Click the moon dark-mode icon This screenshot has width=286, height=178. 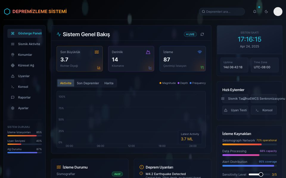pyautogui.click(x=266, y=12)
